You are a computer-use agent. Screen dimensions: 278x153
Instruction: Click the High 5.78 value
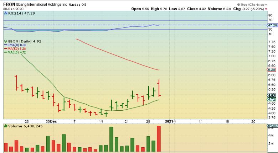coord(159,9)
